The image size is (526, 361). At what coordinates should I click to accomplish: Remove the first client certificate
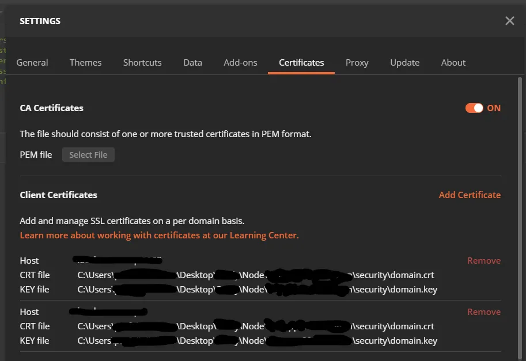point(483,261)
